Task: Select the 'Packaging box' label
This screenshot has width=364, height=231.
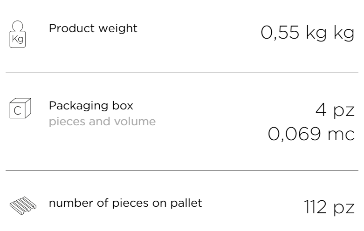Action: 91,106
